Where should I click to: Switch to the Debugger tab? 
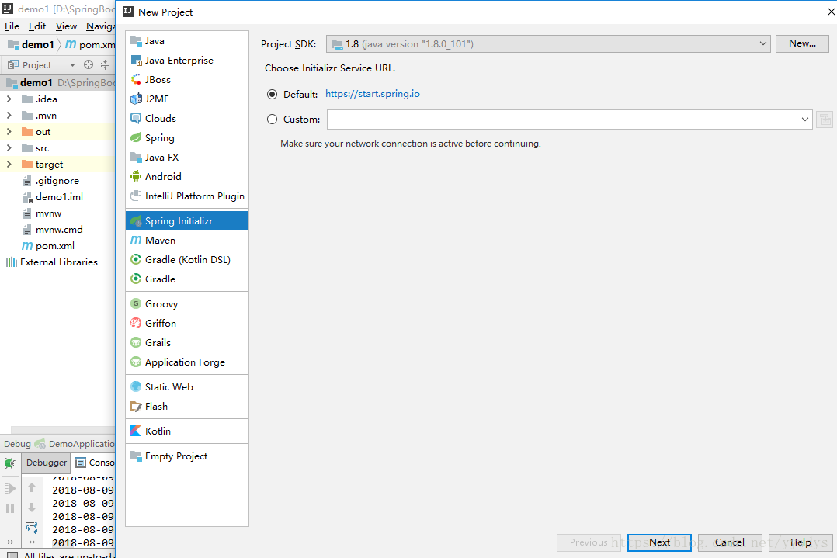[x=46, y=463]
